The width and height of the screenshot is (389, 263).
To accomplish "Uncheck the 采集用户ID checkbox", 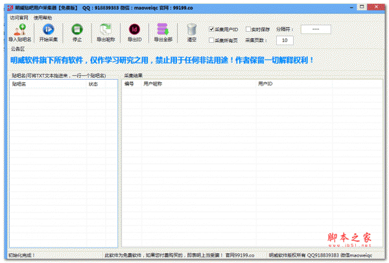I will click(212, 29).
